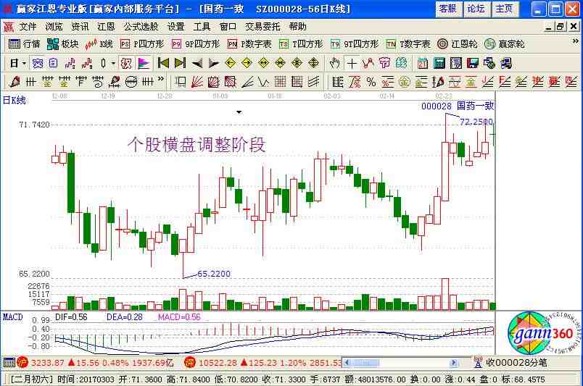Open the 板块 sectors view
The width and height of the screenshot is (583, 386).
coord(63,44)
